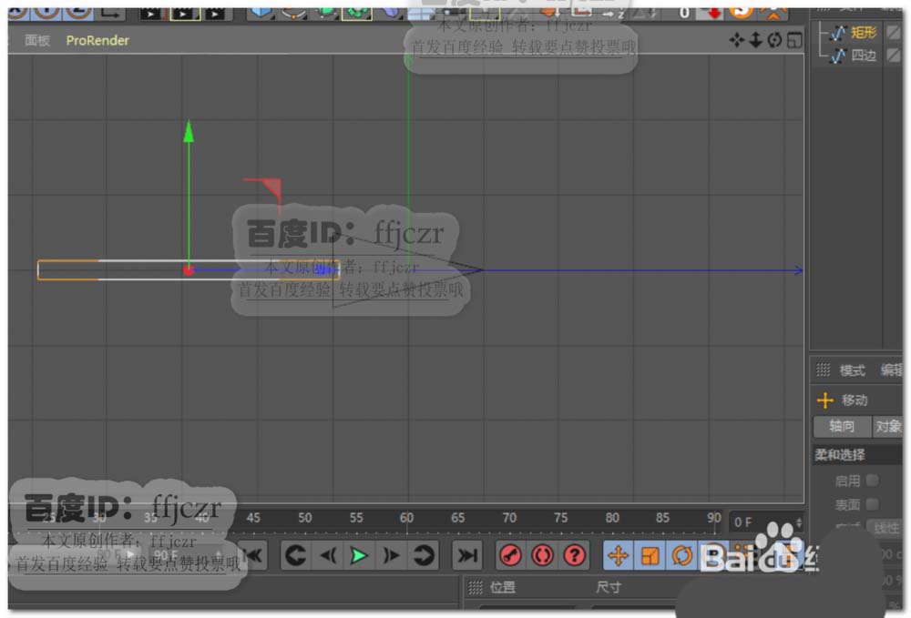Viewport: 911px width, 618px height.
Task: Click the grip handle of attributes panel
Action: pos(824,370)
